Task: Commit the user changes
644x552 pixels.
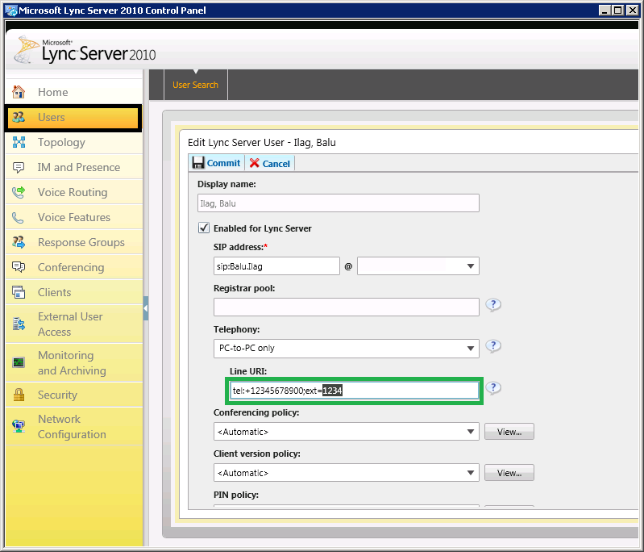Action: [217, 163]
